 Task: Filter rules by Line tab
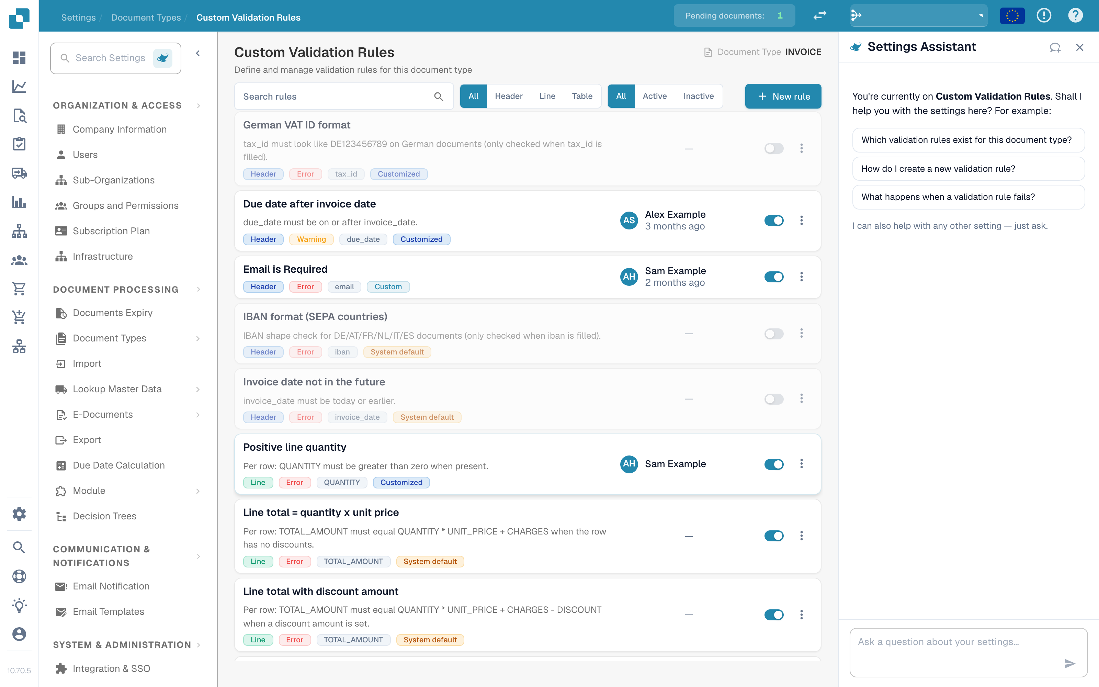pyautogui.click(x=547, y=96)
